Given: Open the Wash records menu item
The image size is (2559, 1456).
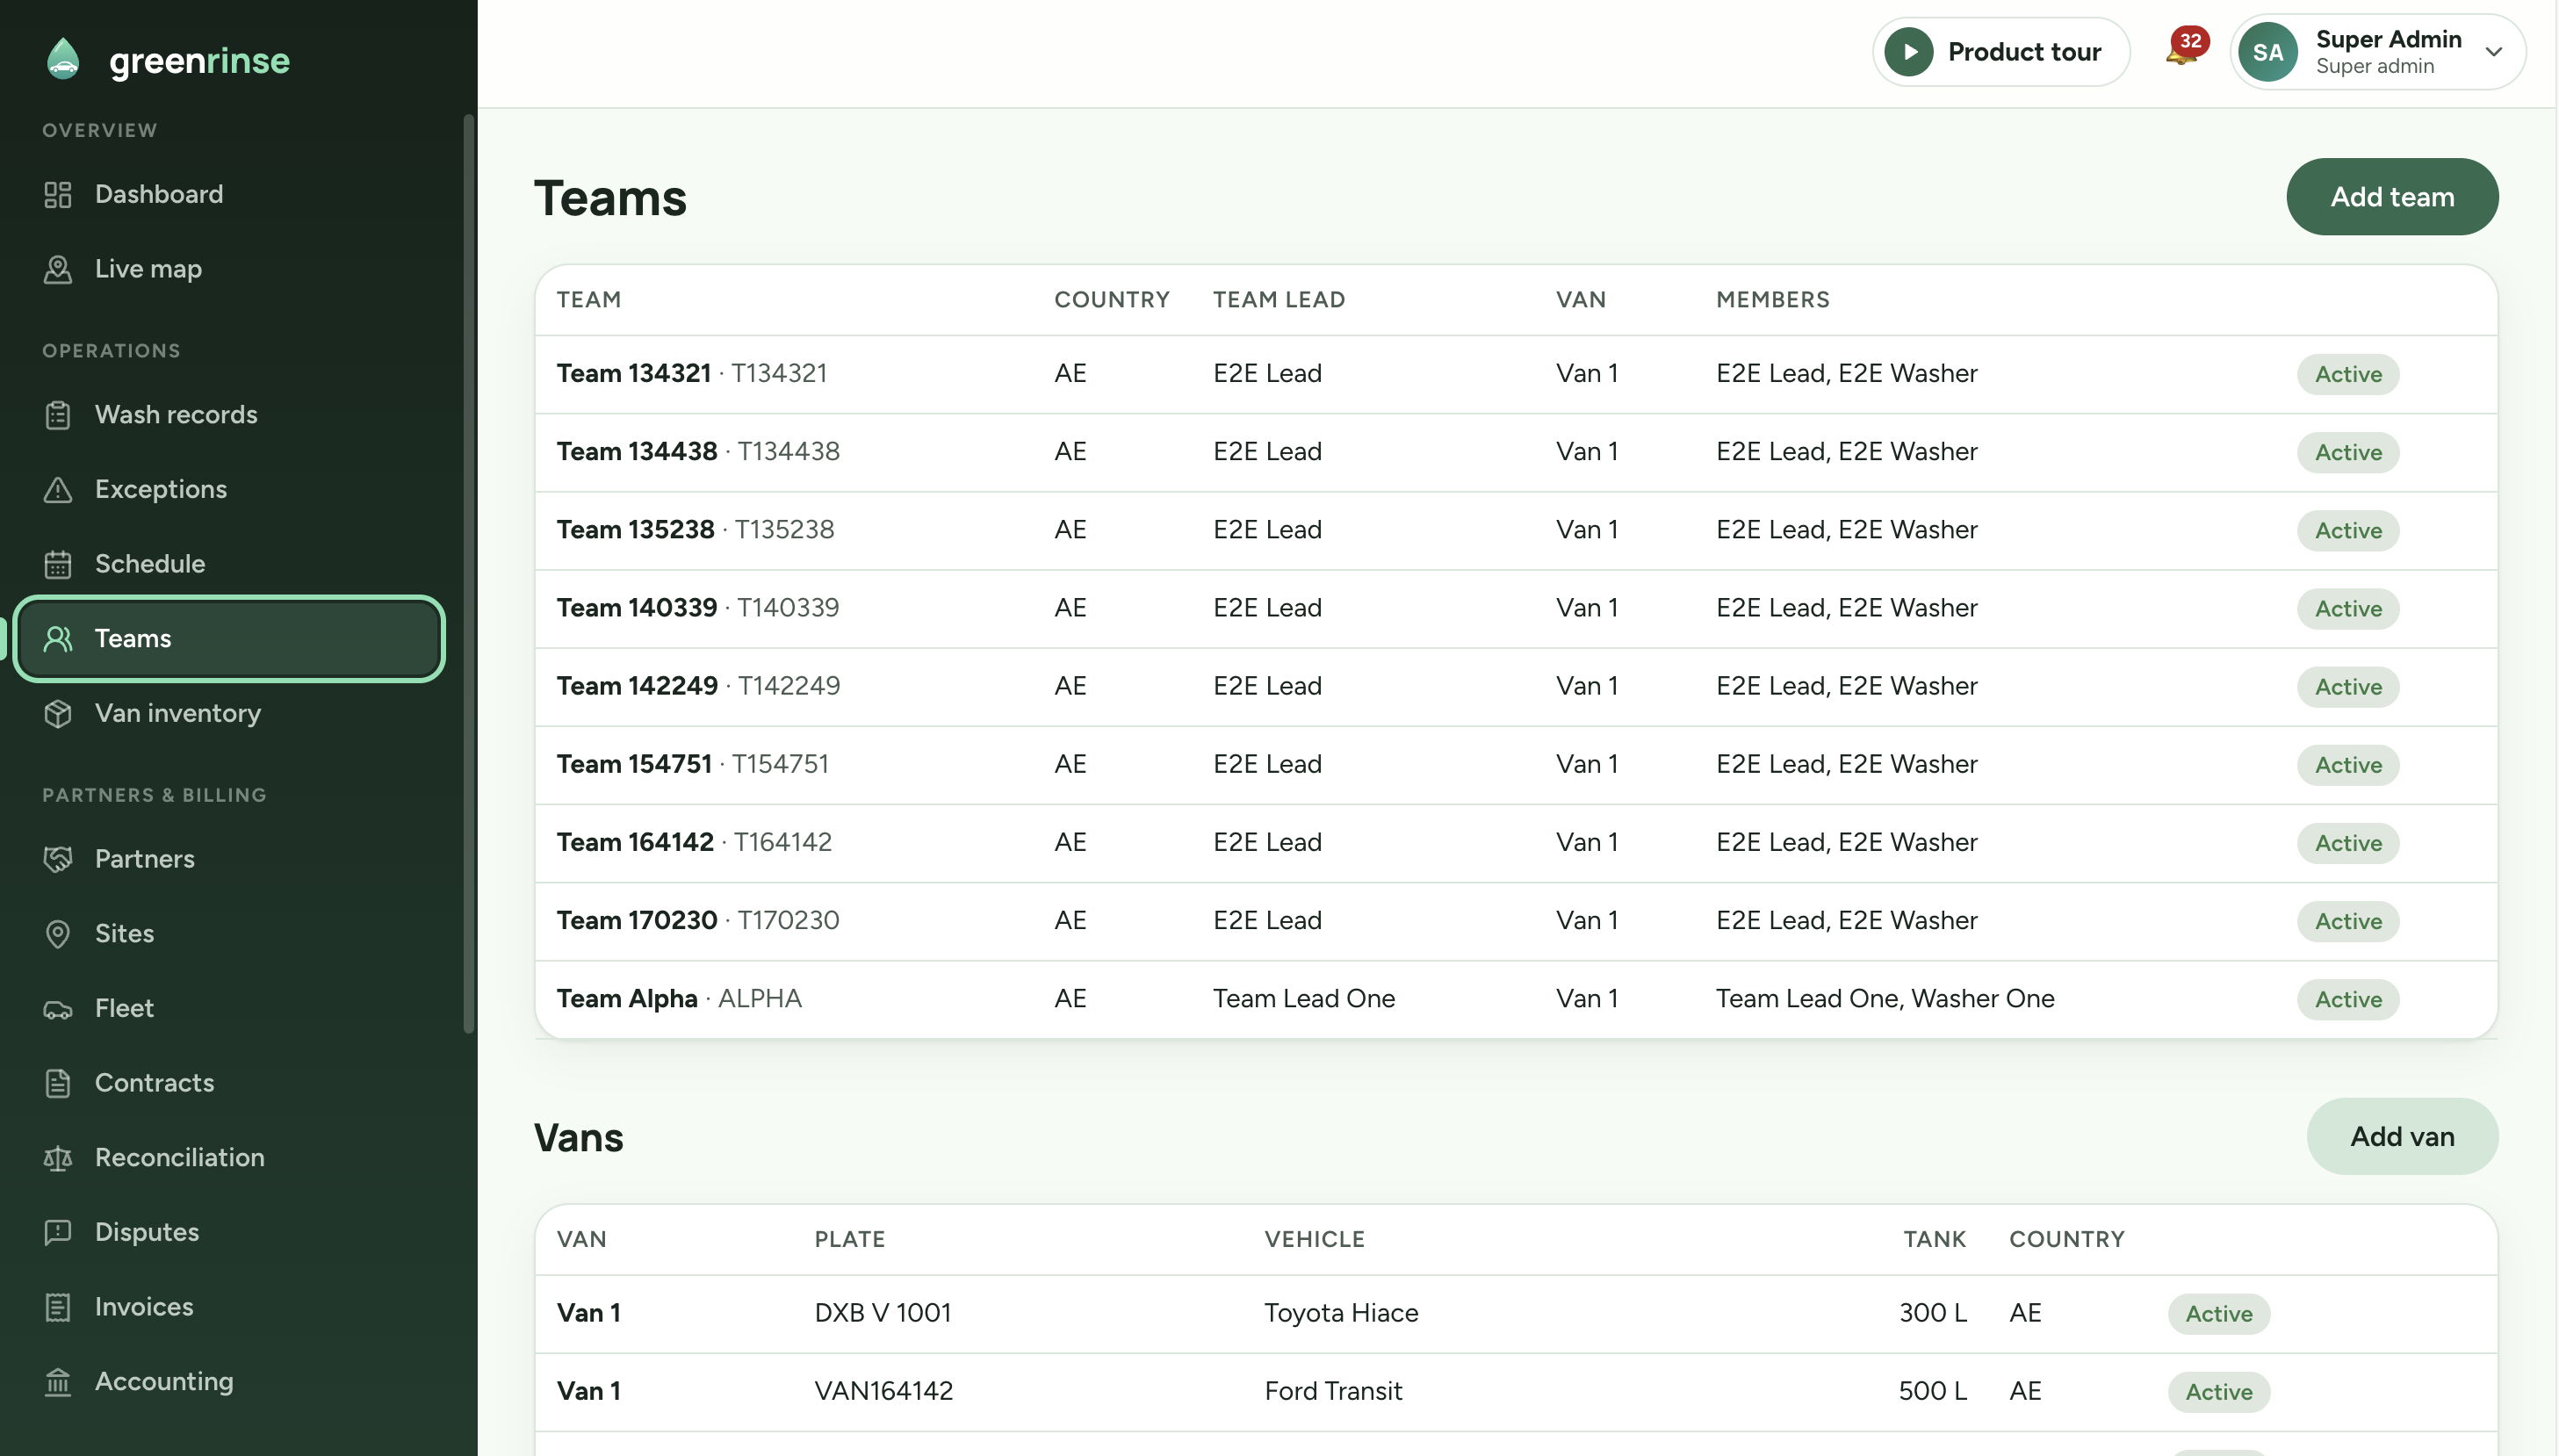Looking at the screenshot, I should [x=229, y=415].
